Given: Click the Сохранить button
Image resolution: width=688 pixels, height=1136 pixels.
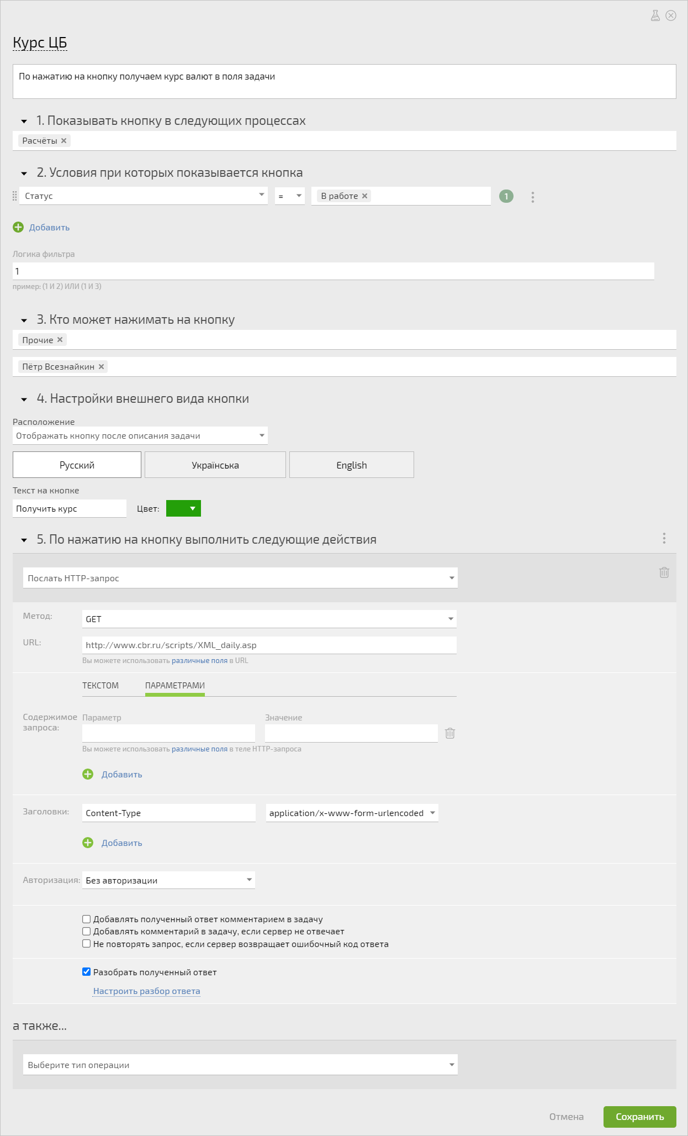Looking at the screenshot, I should pyautogui.click(x=640, y=1117).
